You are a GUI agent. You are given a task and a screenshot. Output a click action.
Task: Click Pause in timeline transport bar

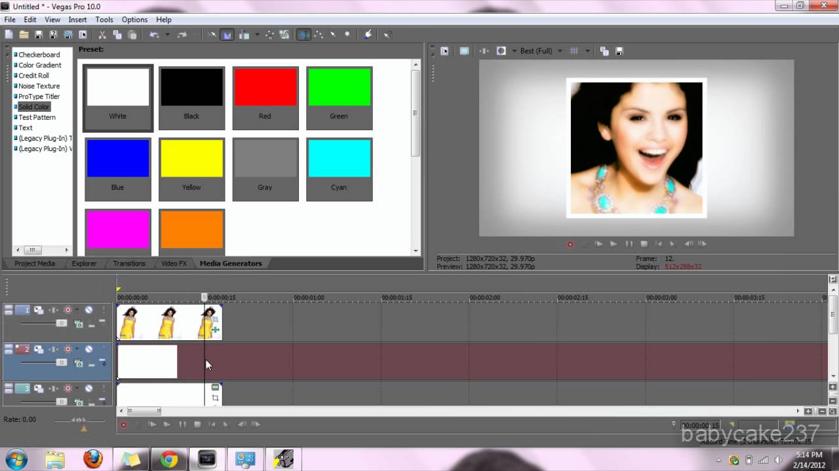tap(182, 425)
